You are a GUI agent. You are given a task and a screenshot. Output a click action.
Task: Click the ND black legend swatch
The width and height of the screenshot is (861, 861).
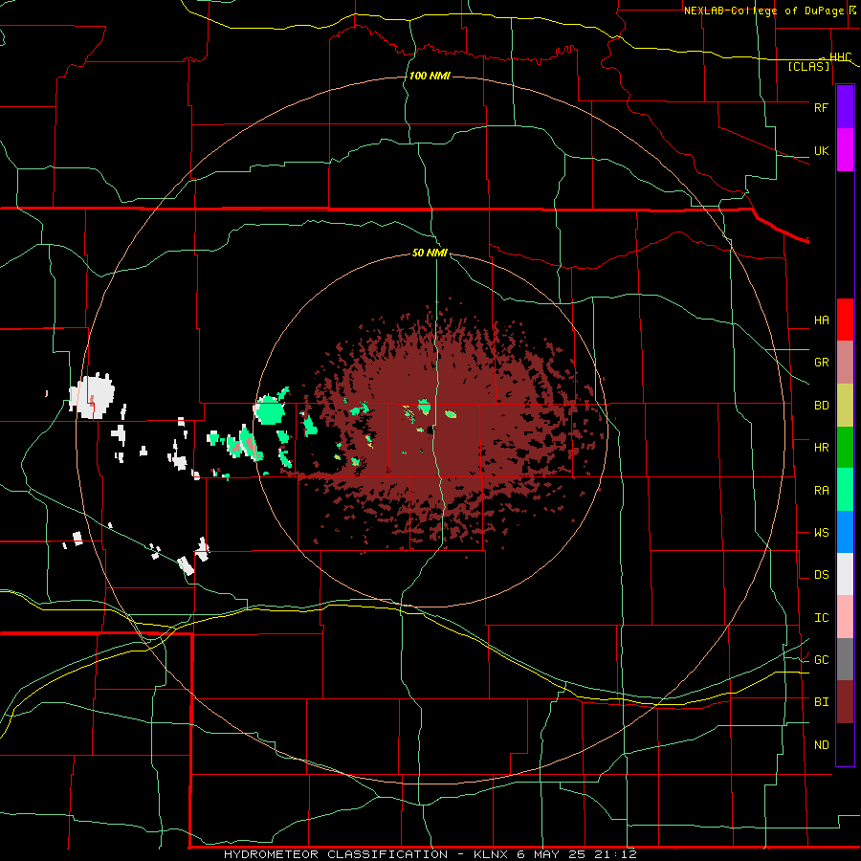tap(845, 744)
